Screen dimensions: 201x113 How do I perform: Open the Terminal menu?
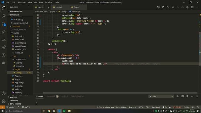[x=49, y=2]
